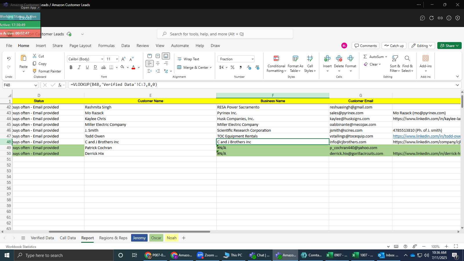Apply the fill color bucket
The width and height of the screenshot is (464, 261).
(122, 67)
